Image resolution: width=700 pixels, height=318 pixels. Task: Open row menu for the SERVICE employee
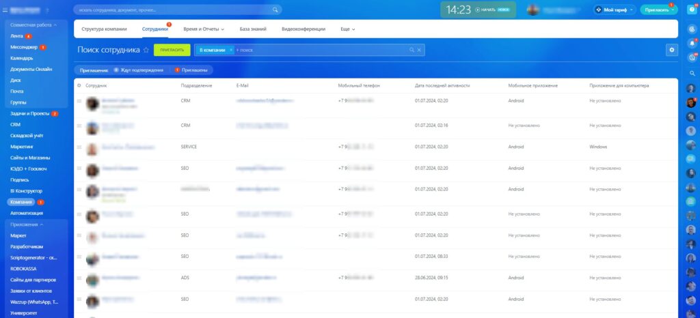(79, 147)
